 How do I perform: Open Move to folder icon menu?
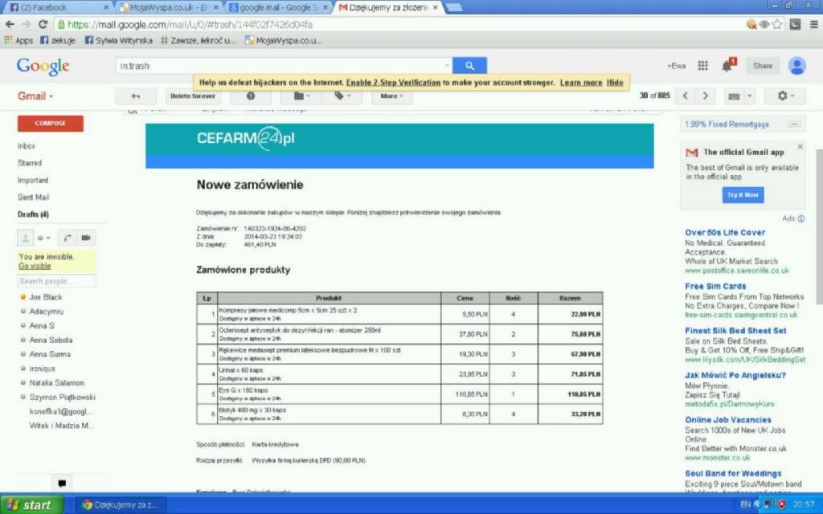coord(302,96)
